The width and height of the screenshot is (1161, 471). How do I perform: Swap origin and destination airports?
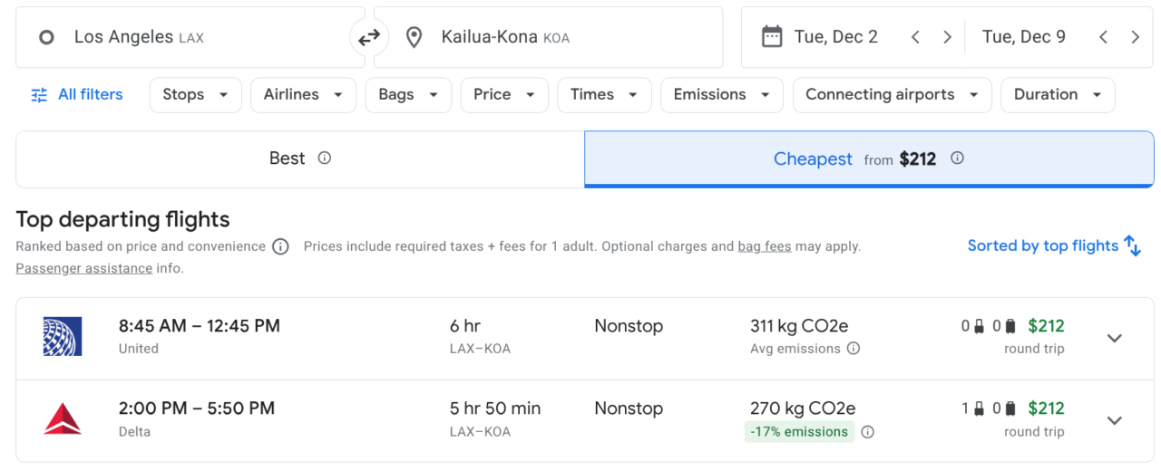[369, 37]
